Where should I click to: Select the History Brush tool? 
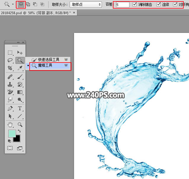20,84
